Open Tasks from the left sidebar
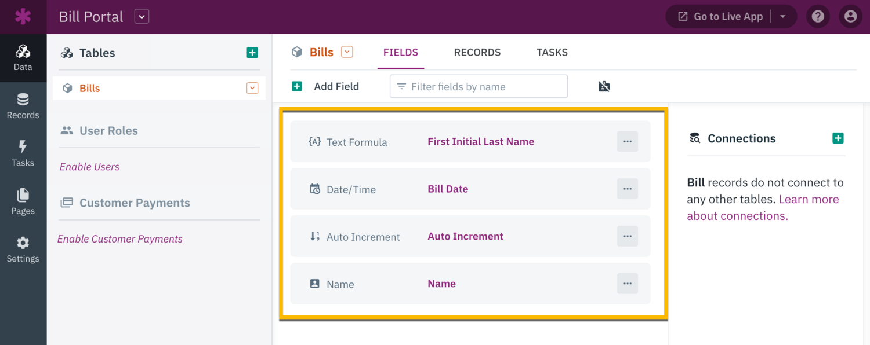 point(23,154)
